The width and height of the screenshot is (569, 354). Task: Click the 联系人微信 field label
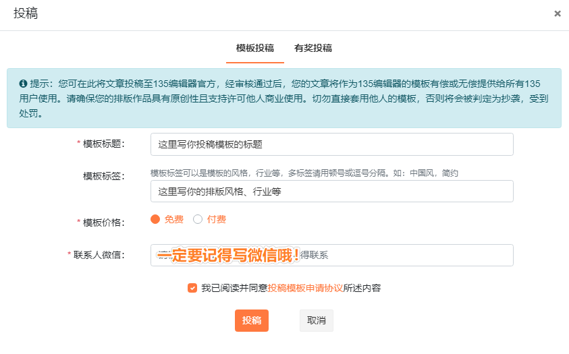(x=99, y=255)
